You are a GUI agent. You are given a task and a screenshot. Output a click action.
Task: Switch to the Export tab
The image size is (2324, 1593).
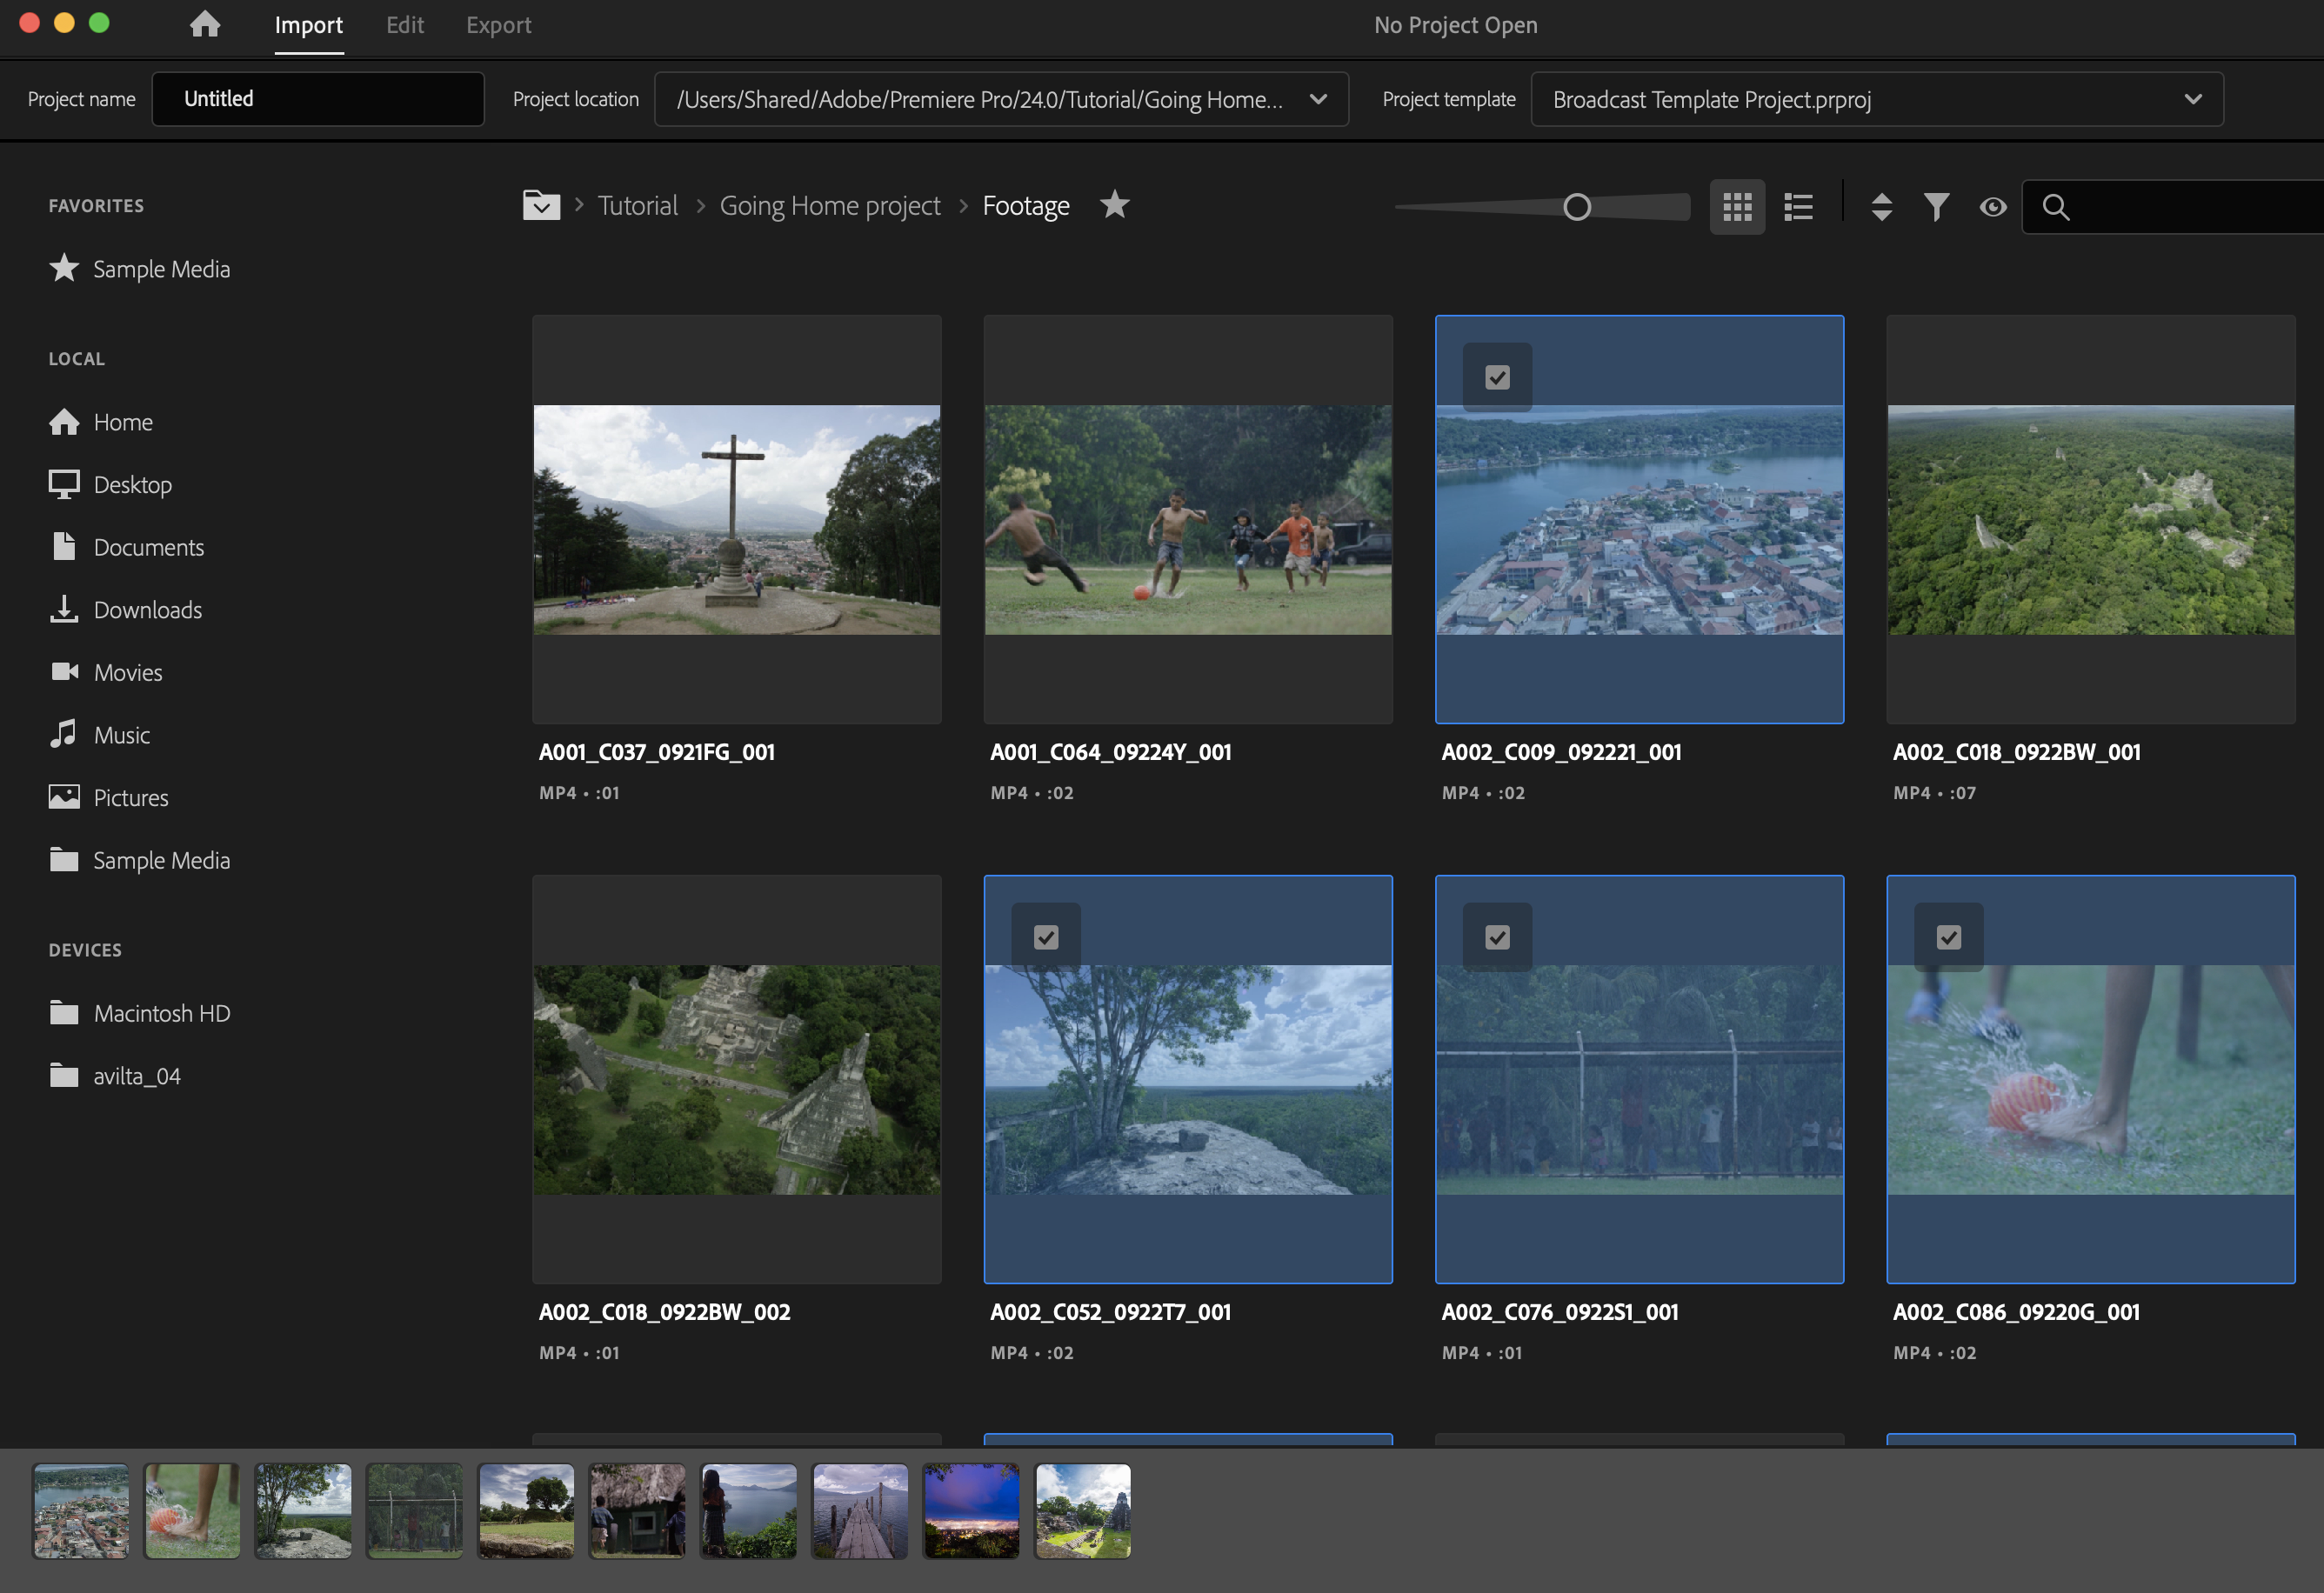[x=498, y=25]
